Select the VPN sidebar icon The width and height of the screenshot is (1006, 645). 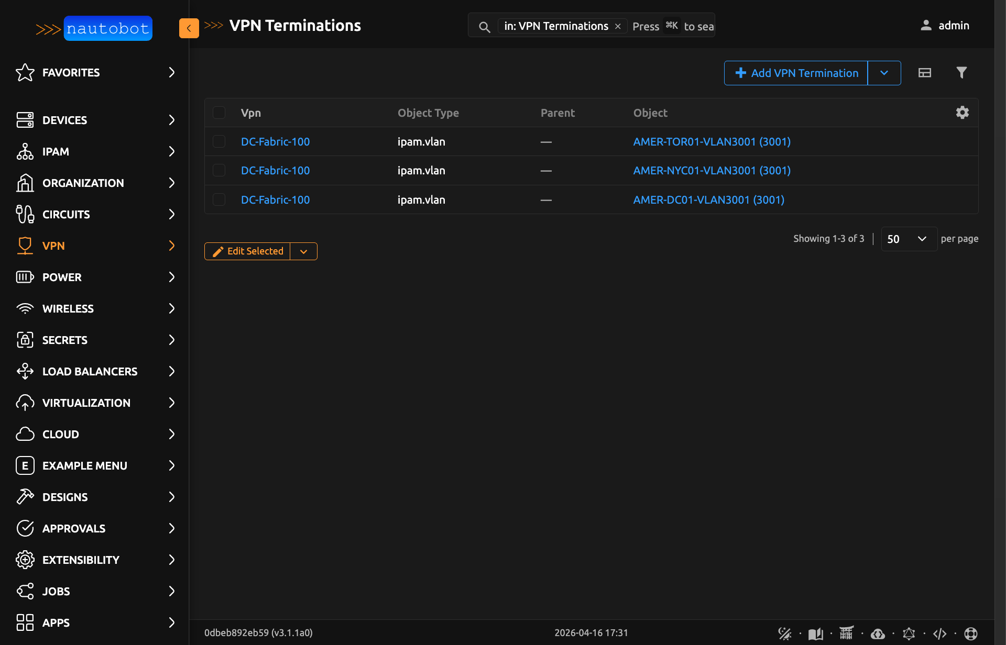[25, 246]
